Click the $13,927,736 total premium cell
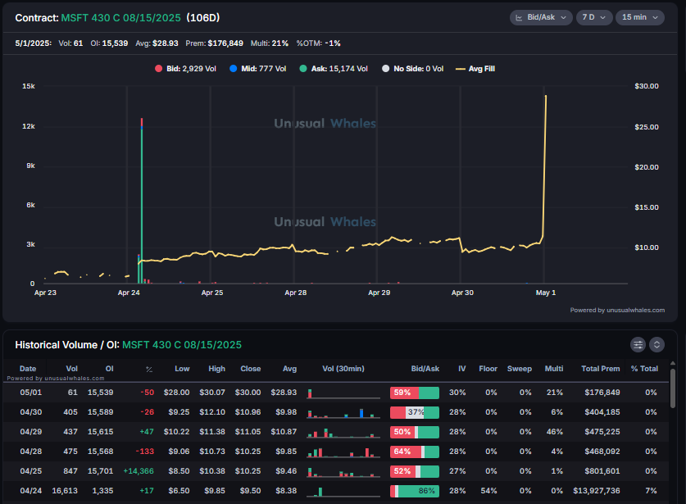Viewport: 686px width, 504px height. pos(597,491)
